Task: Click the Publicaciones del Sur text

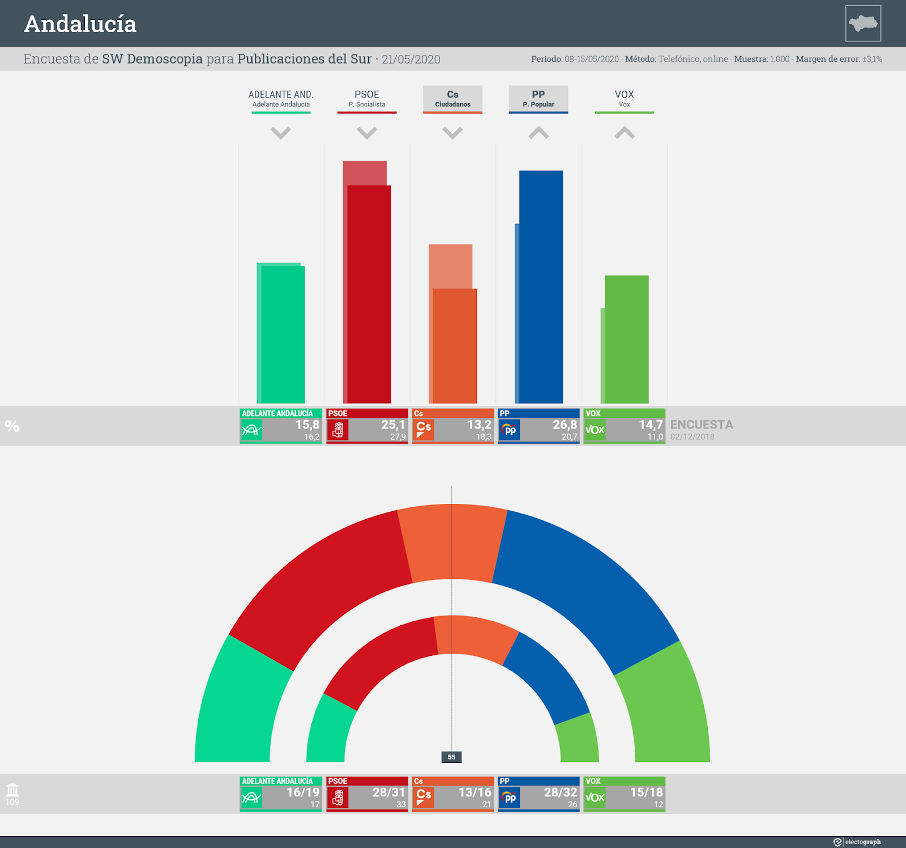Action: point(305,59)
